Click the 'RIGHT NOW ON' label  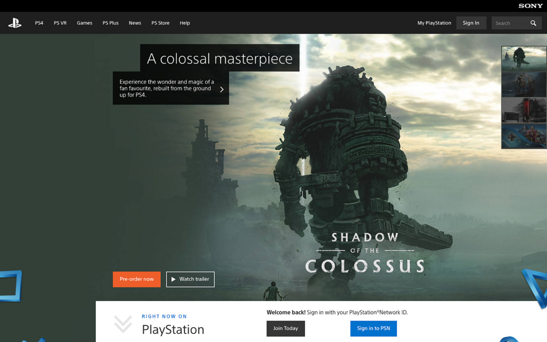pos(164,316)
